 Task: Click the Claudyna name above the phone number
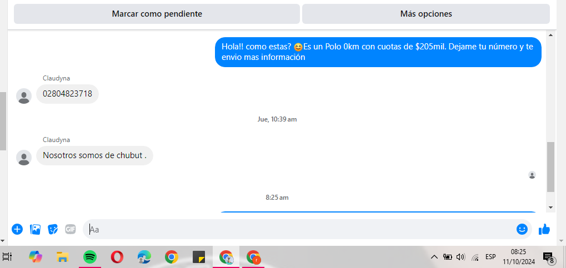click(56, 78)
